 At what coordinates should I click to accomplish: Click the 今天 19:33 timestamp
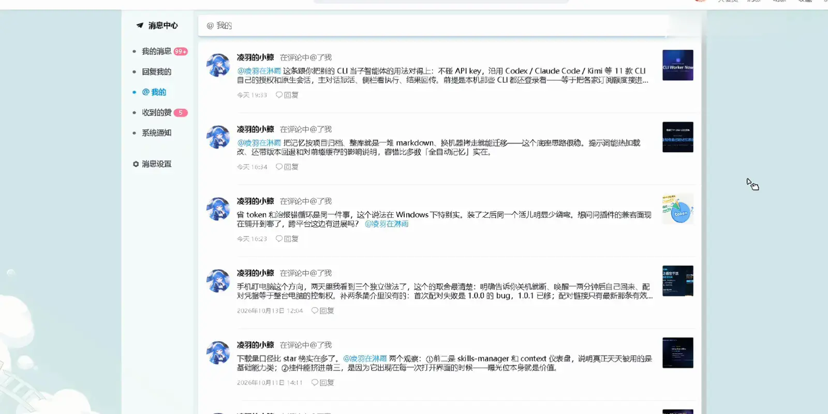point(252,95)
